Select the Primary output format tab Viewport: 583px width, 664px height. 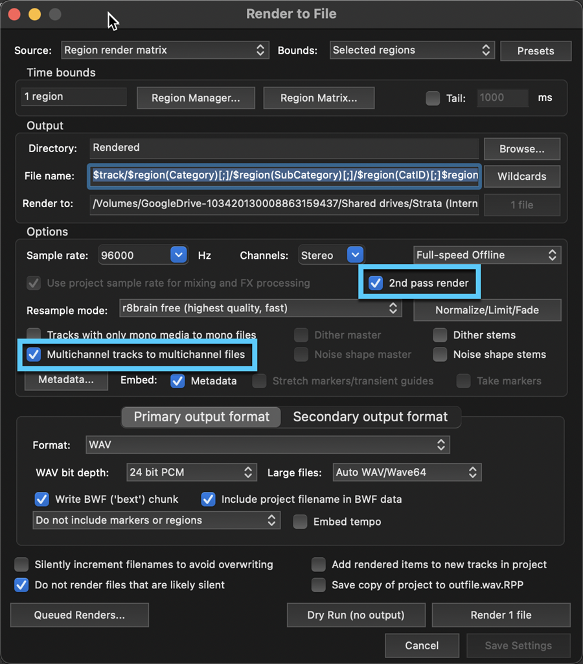[x=201, y=417]
